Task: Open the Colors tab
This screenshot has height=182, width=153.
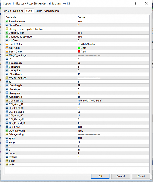Action: tap(38, 11)
